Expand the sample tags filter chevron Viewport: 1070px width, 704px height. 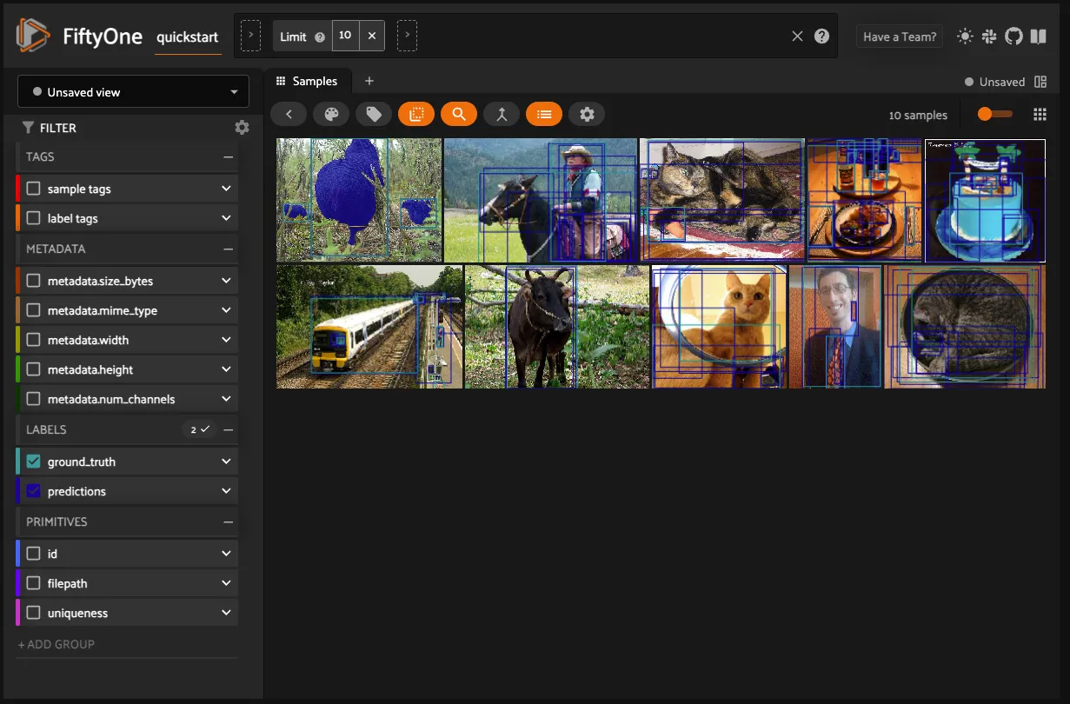226,189
